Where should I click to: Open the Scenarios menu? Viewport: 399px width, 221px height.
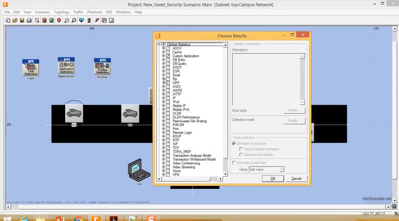tap(42, 12)
